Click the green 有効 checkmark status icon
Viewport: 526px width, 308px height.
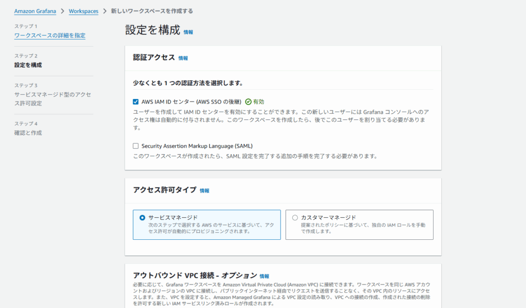[x=248, y=102]
